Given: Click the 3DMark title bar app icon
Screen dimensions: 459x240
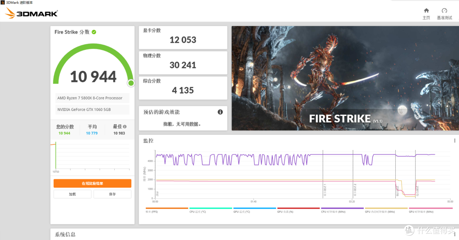Looking at the screenshot, I should (x=3, y=3).
